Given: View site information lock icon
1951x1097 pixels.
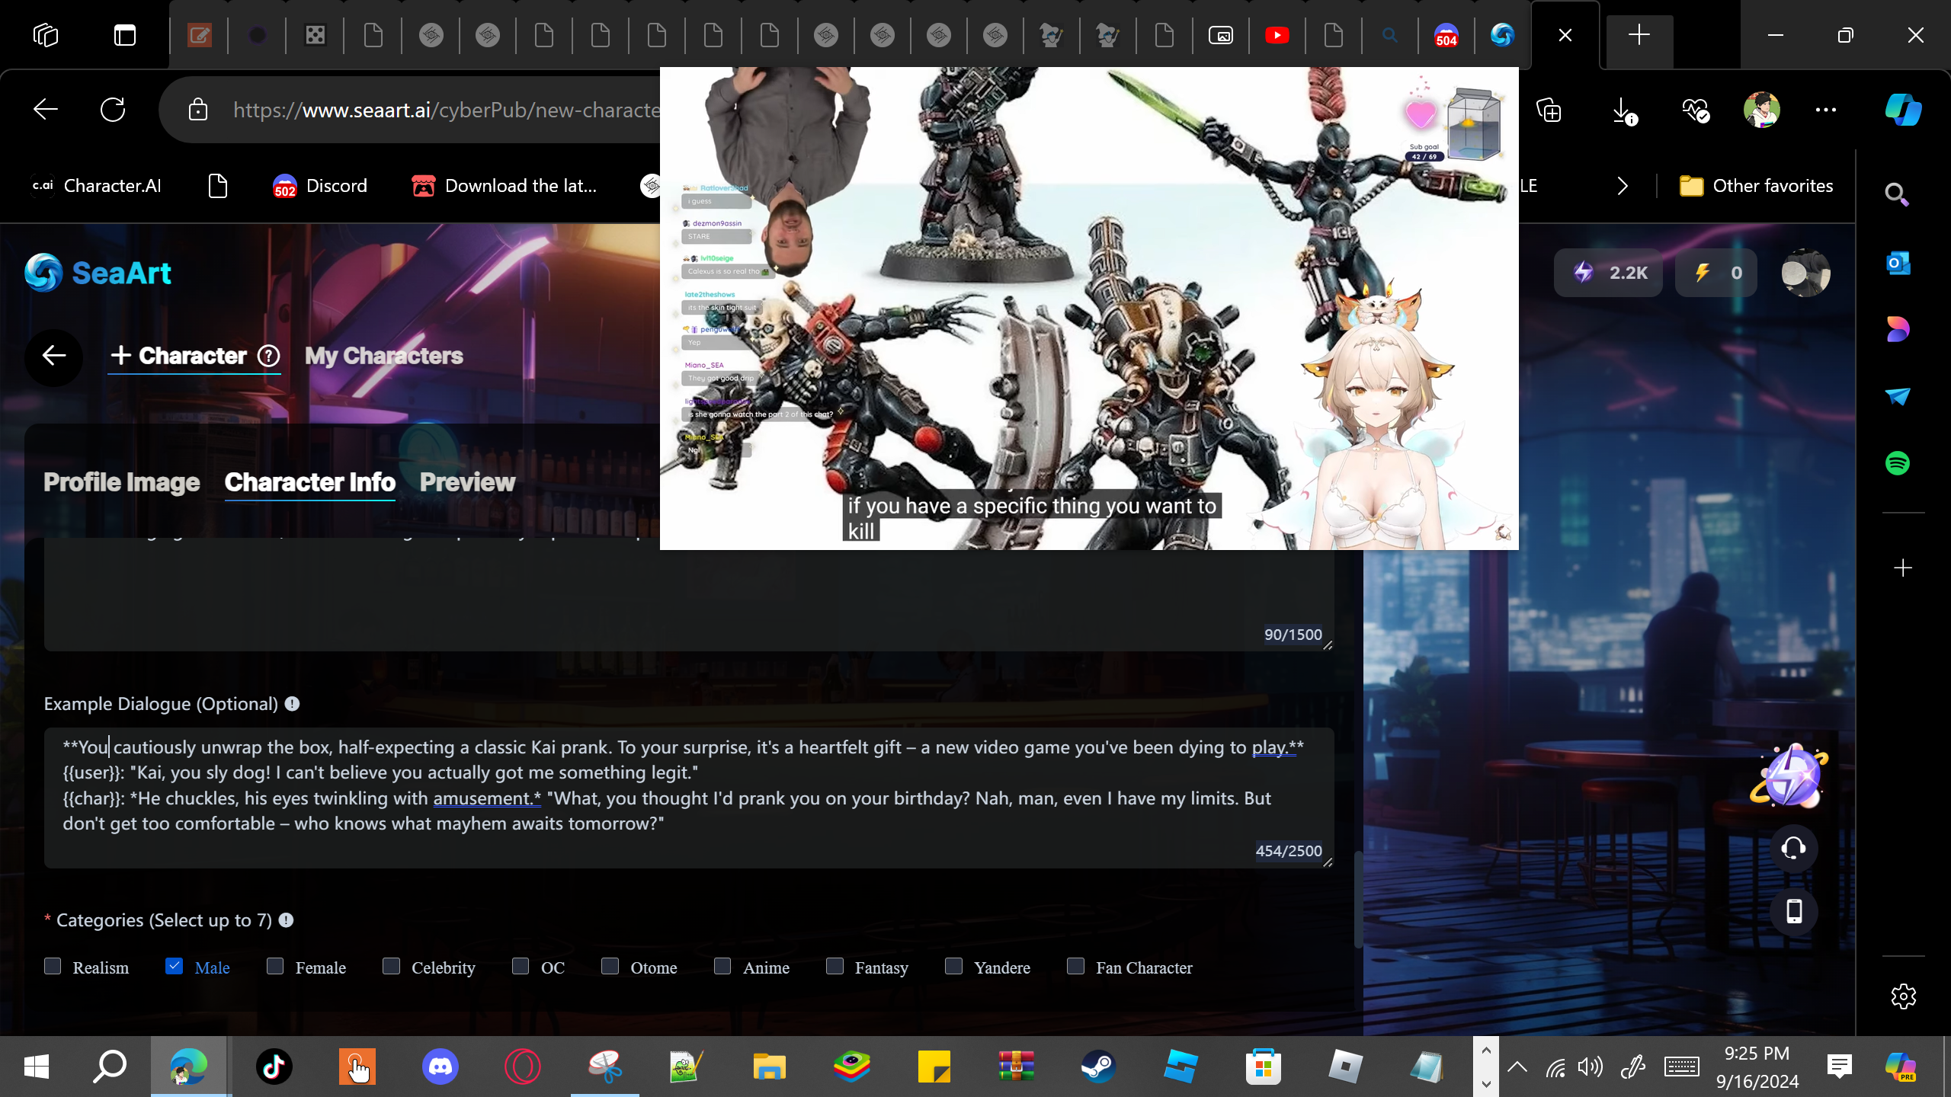Looking at the screenshot, I should [x=198, y=110].
